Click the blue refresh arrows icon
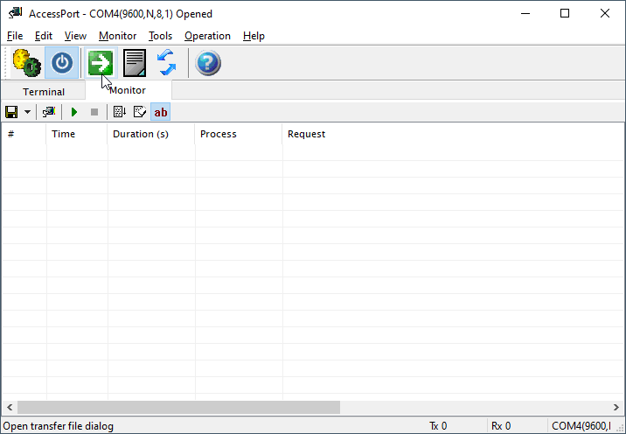The height and width of the screenshot is (434, 626). click(167, 63)
